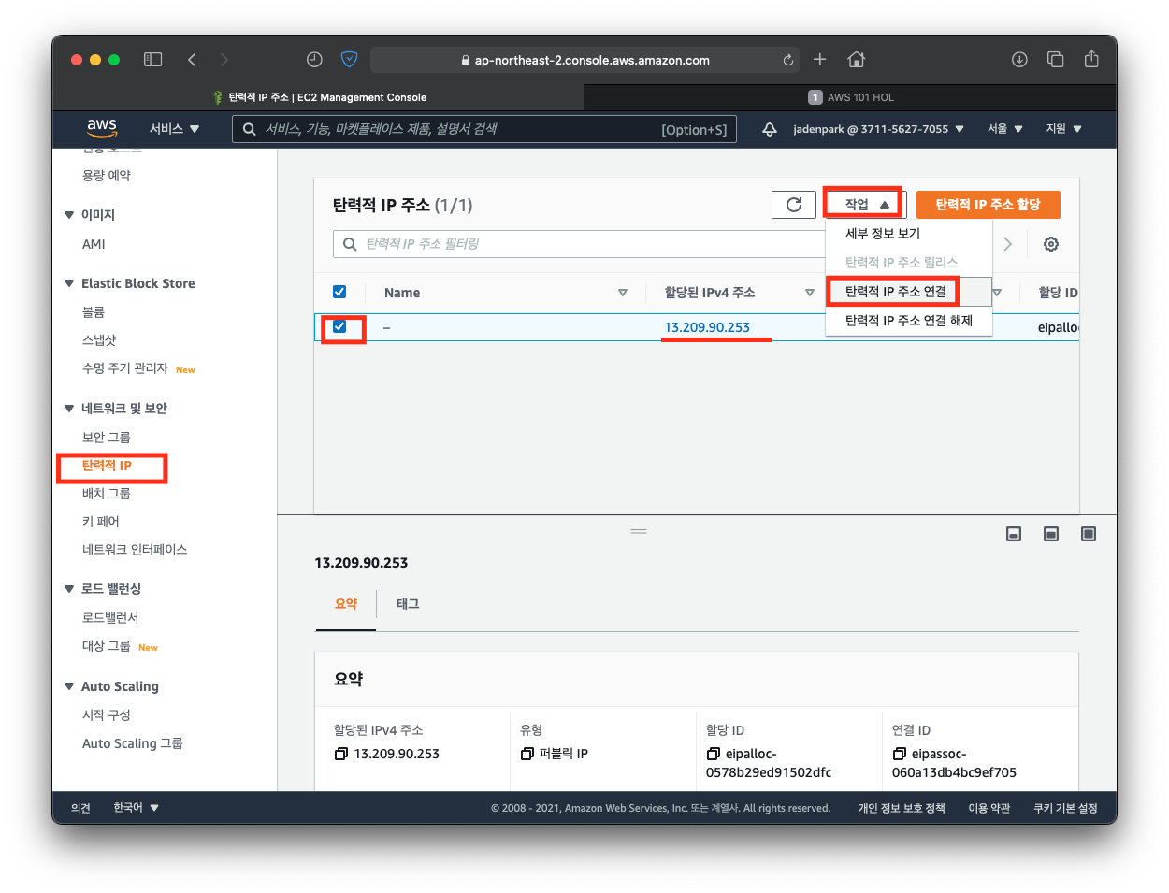This screenshot has height=893, width=1169.
Task: Open 로드밸런서 in sidebar
Action: [110, 618]
